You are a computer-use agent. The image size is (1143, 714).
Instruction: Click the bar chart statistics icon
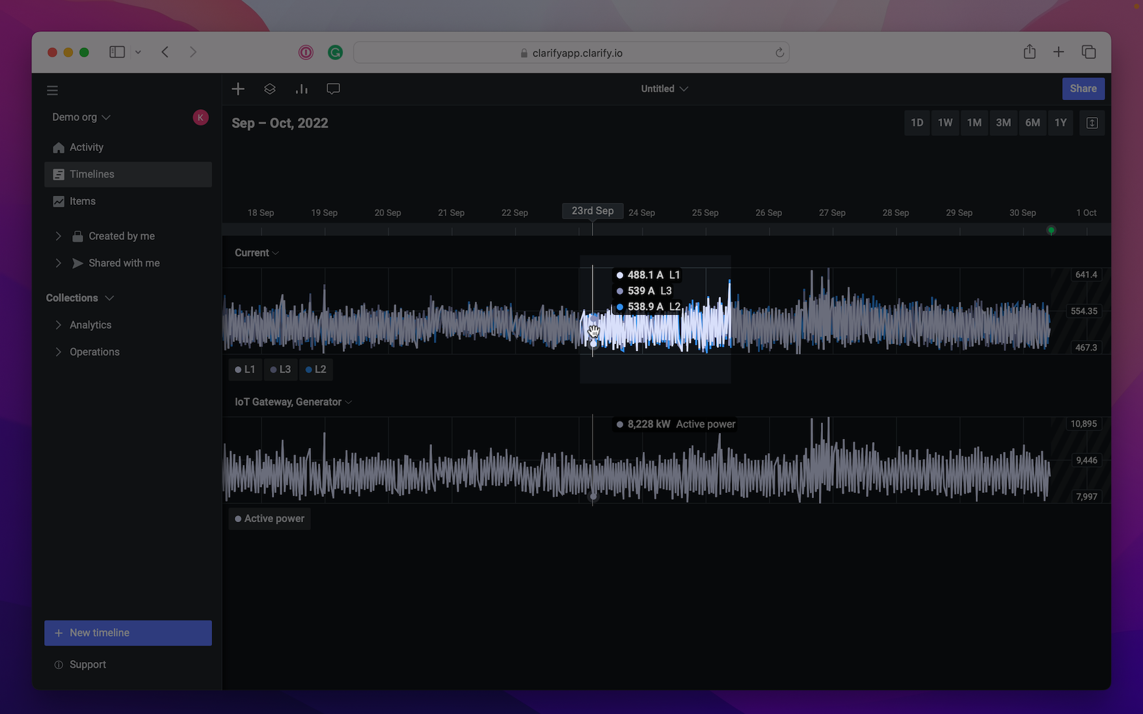pyautogui.click(x=301, y=89)
